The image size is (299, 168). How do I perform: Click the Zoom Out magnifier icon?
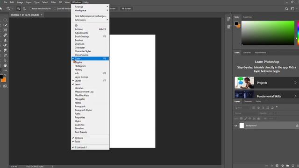(x=24, y=8)
